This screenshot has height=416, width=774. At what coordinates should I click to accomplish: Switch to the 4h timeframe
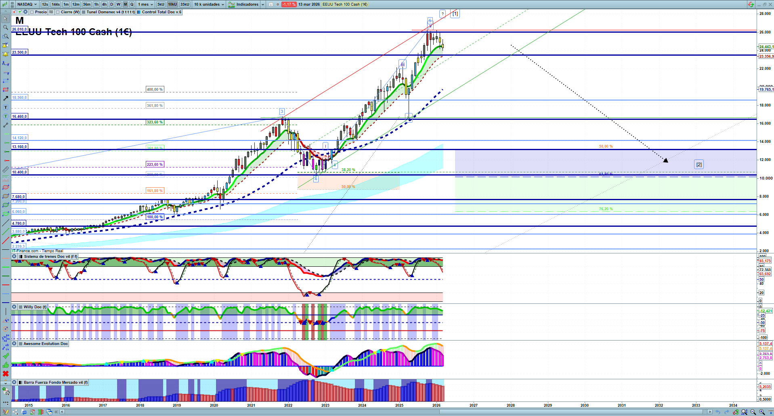point(104,4)
